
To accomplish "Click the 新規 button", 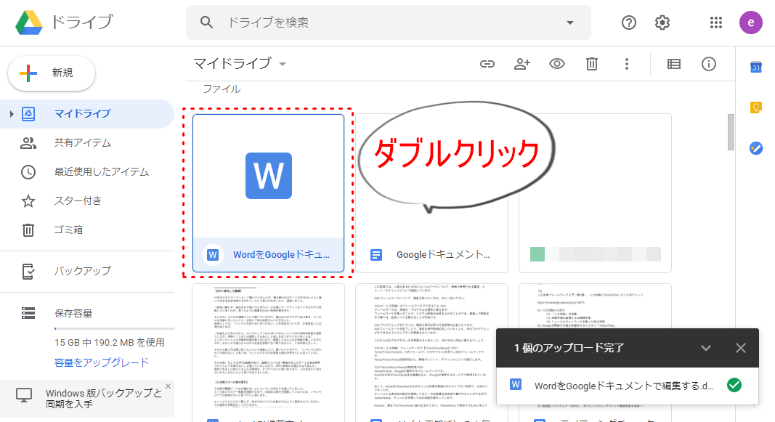I will click(51, 73).
